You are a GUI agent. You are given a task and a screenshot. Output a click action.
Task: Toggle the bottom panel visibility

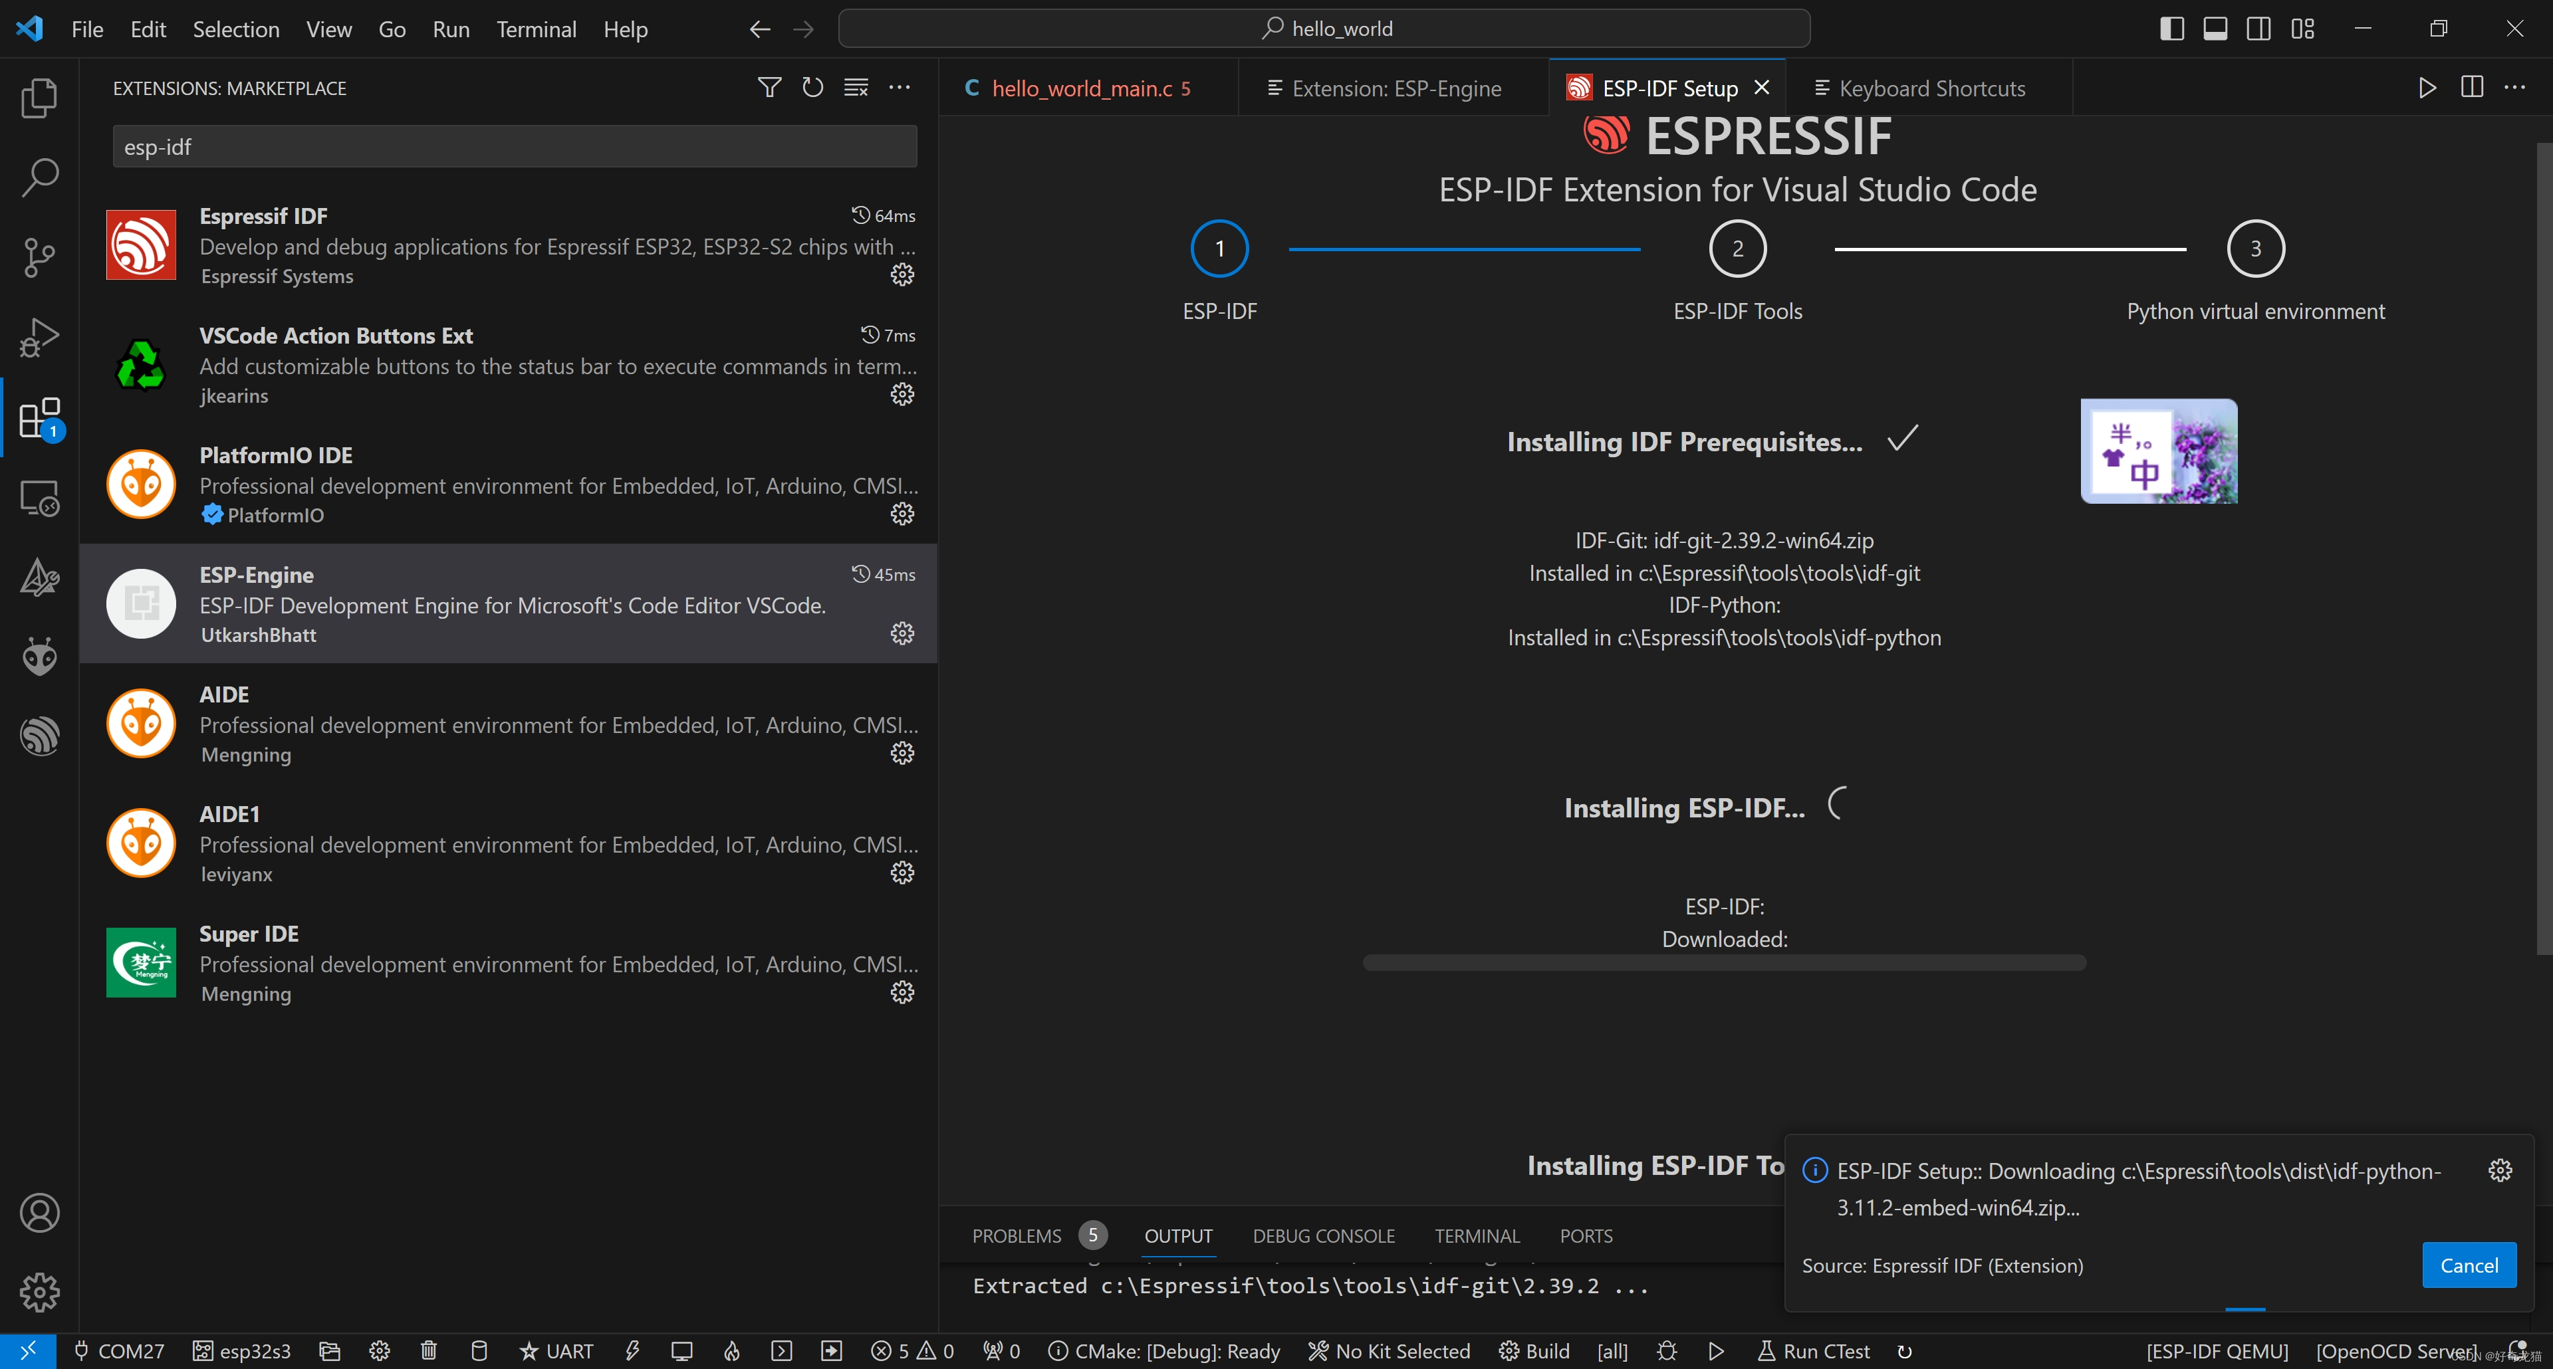2215,29
